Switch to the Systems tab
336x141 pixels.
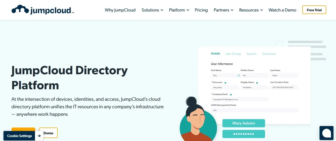(251, 54)
